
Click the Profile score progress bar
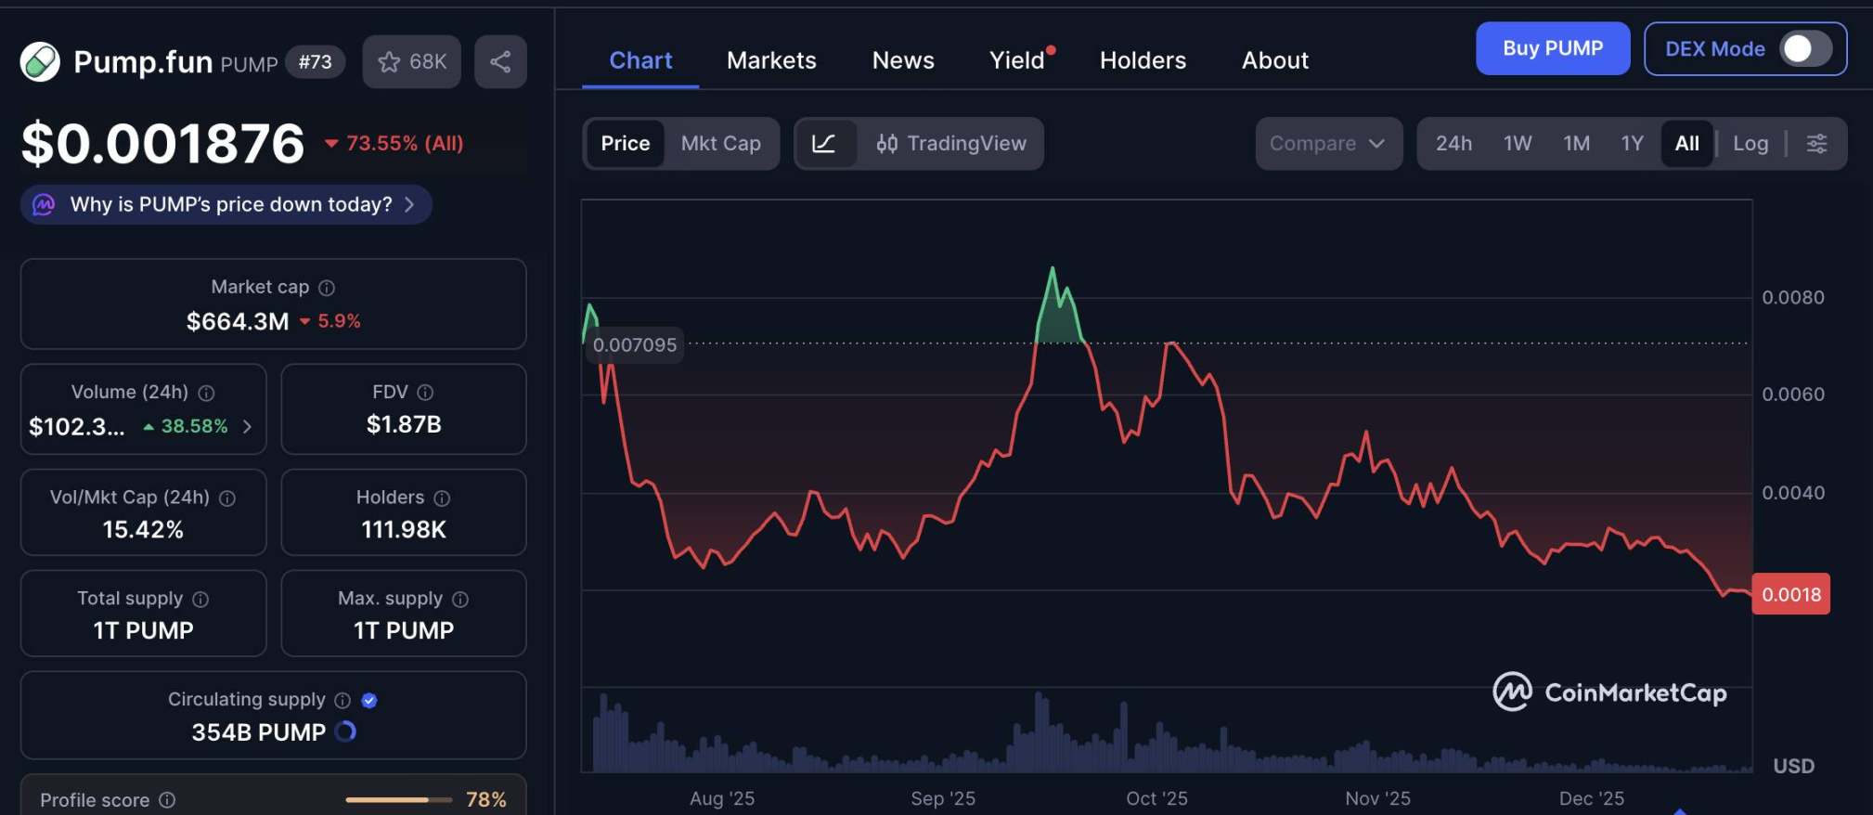[x=397, y=799]
